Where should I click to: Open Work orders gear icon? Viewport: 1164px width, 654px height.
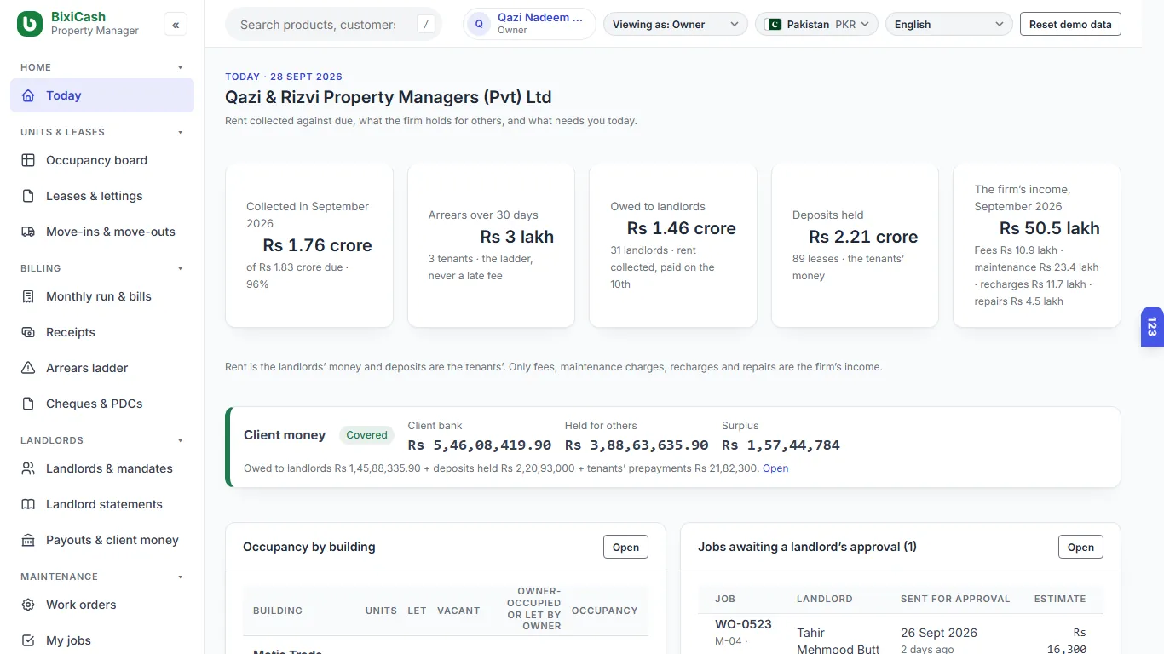click(28, 605)
